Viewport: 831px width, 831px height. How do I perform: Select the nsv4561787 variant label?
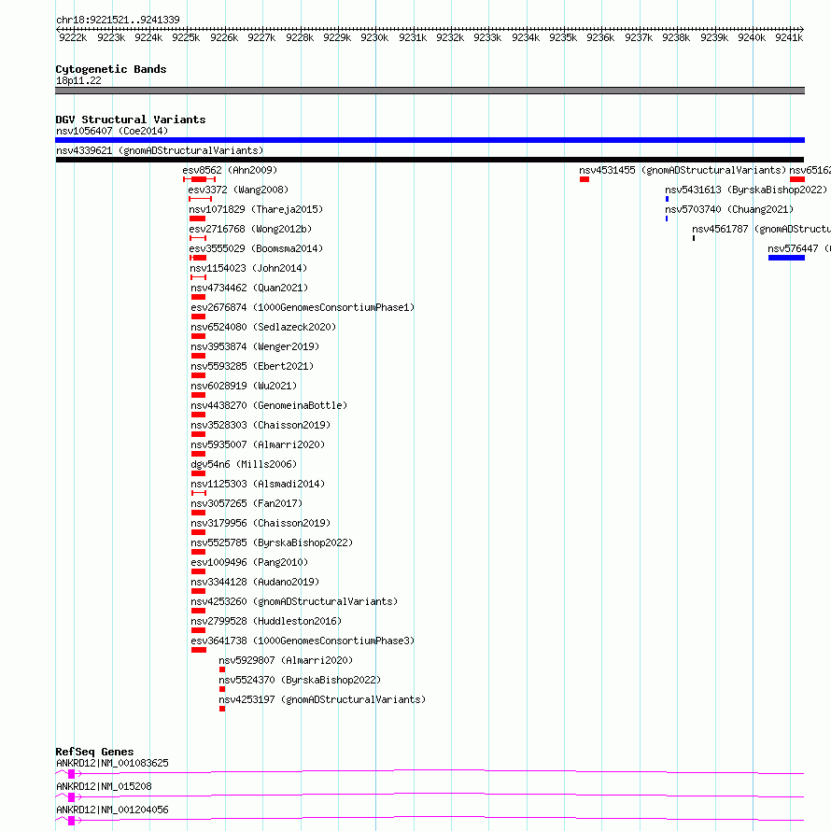tap(761, 229)
